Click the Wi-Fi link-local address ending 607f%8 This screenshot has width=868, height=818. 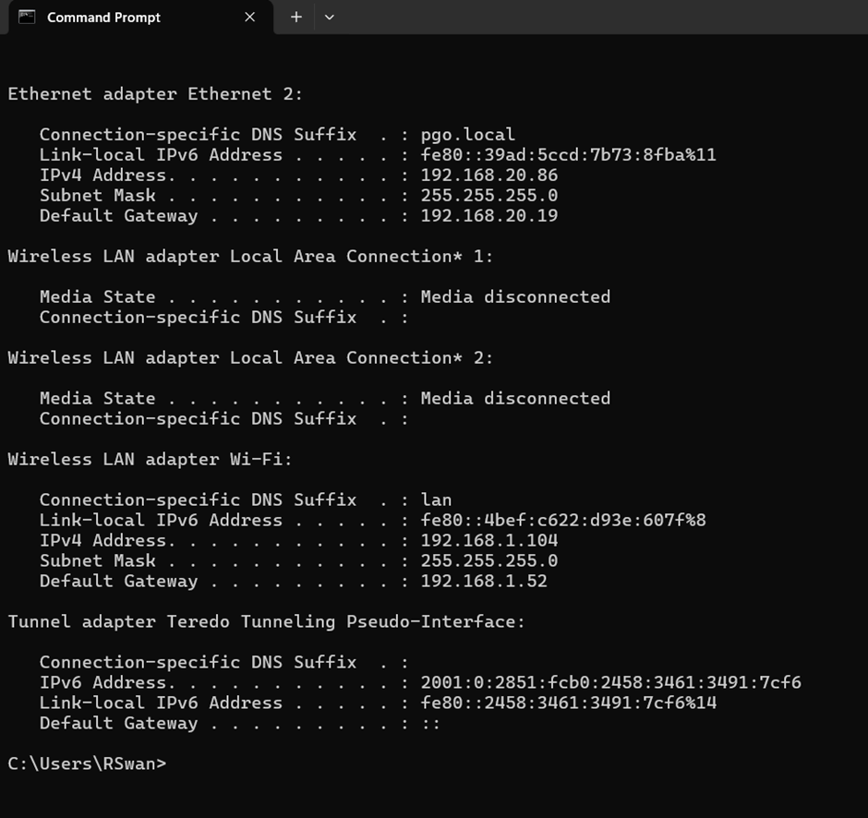563,520
